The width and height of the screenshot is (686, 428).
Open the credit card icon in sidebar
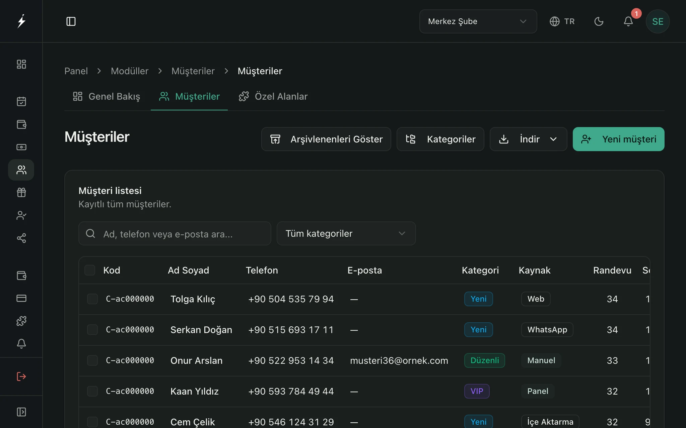click(x=21, y=298)
